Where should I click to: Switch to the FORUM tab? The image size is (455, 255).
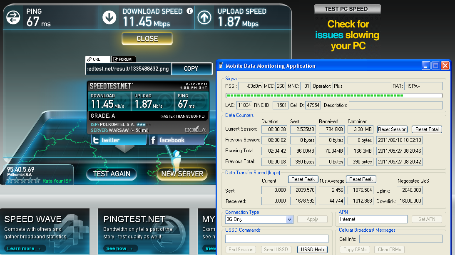pos(124,59)
